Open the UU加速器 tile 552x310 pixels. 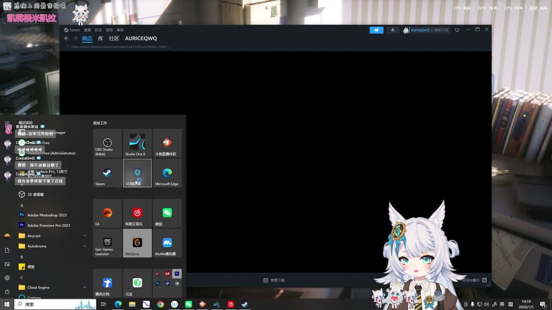[x=137, y=173]
